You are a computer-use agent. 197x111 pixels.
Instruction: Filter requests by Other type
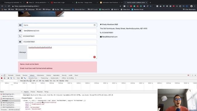67,81
